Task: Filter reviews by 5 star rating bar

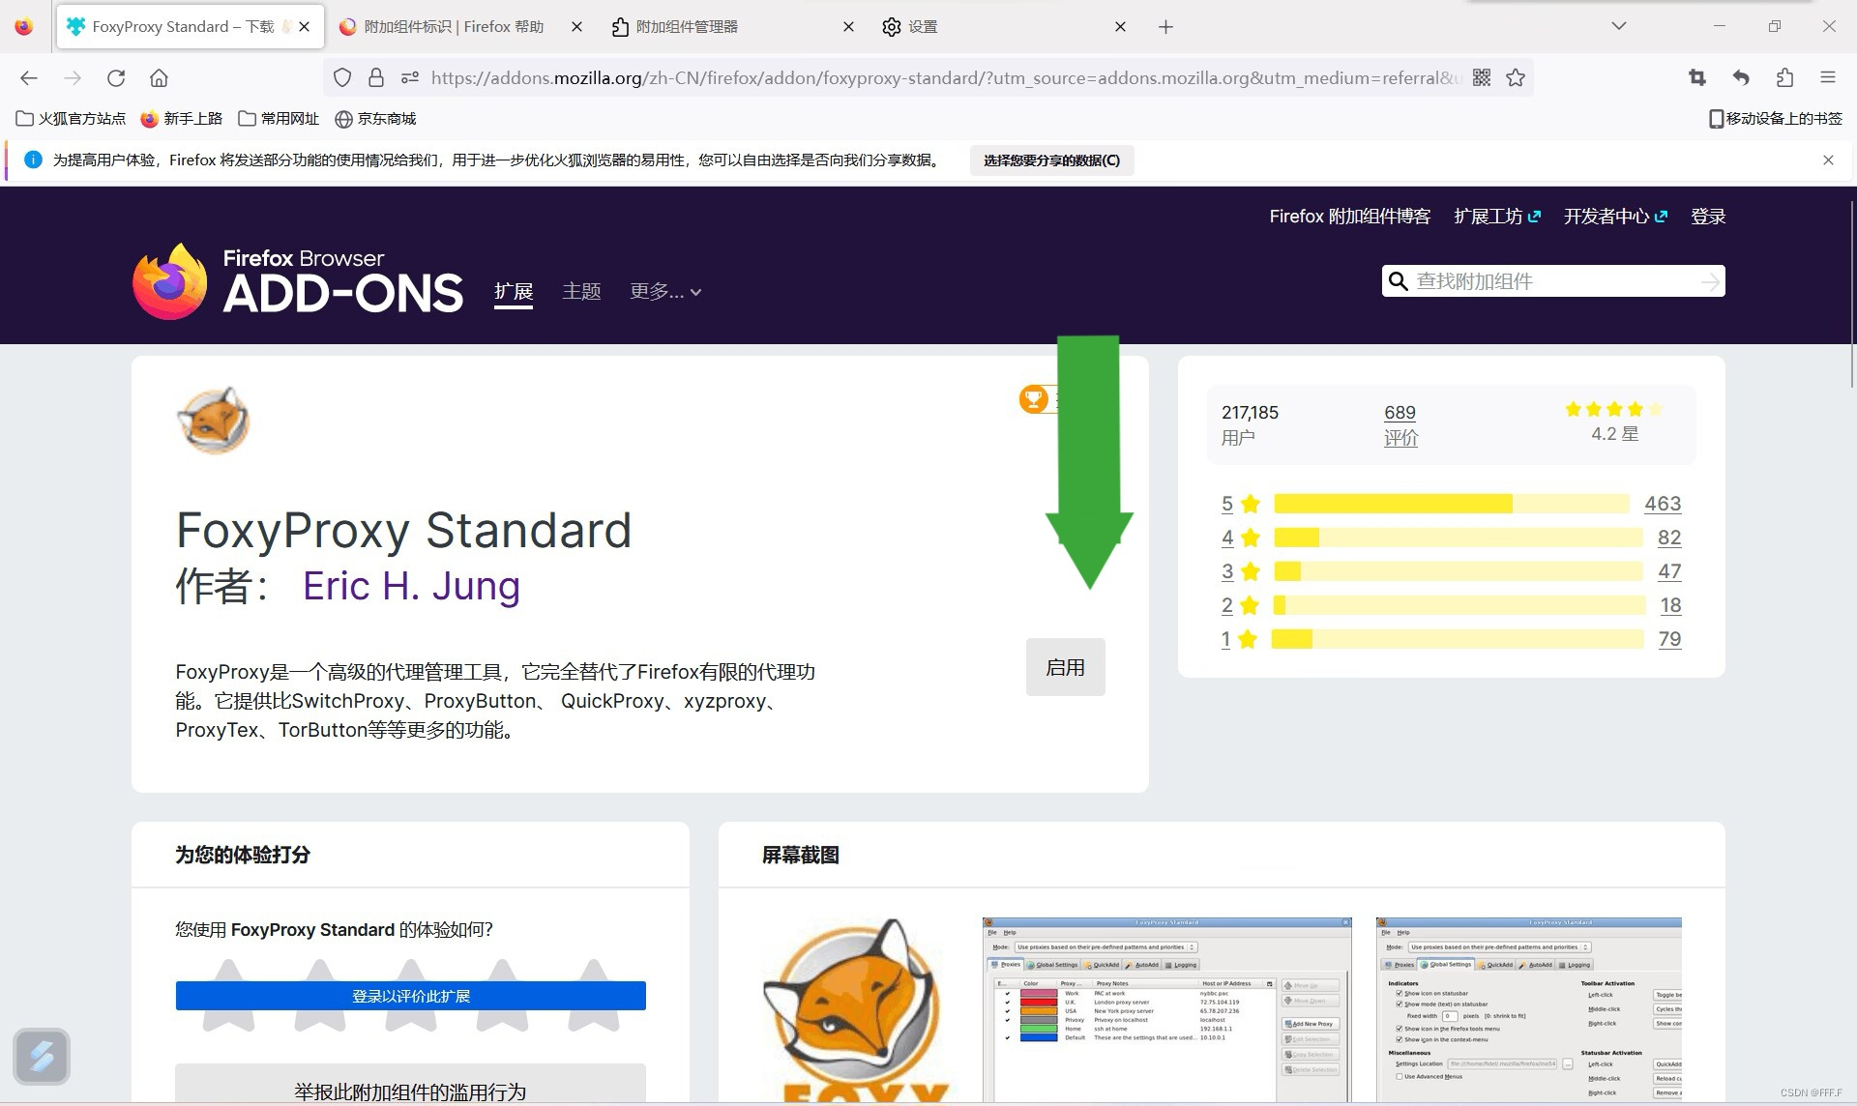Action: coord(1451,504)
